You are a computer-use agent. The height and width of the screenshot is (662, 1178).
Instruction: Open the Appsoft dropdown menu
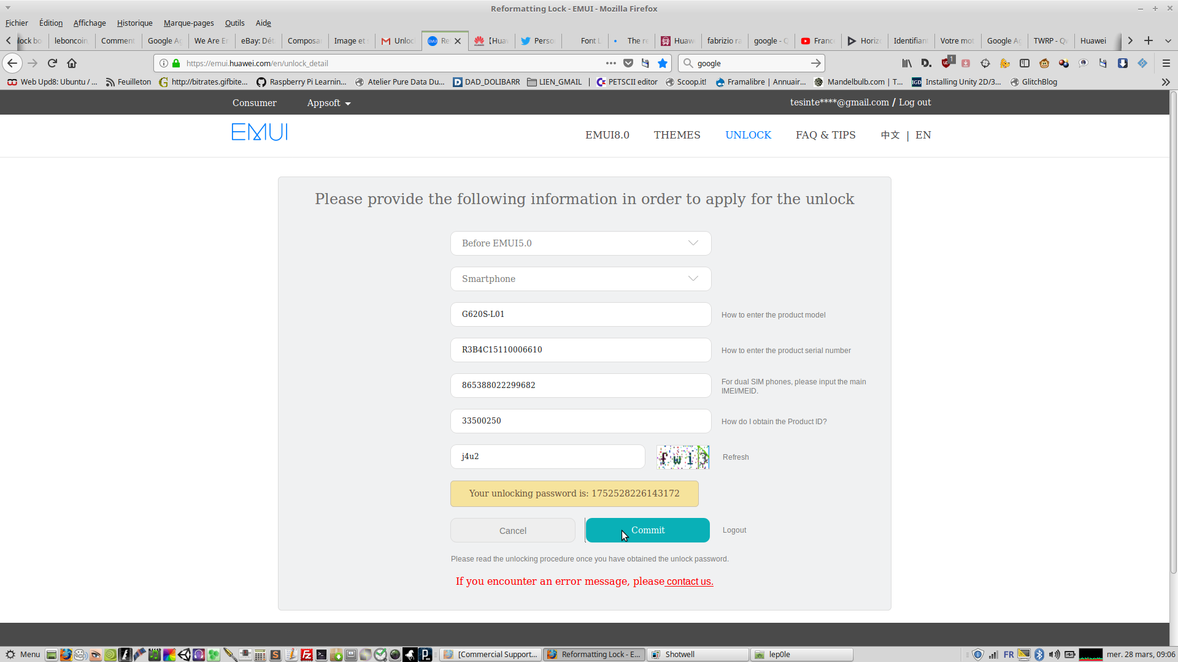[x=329, y=103]
